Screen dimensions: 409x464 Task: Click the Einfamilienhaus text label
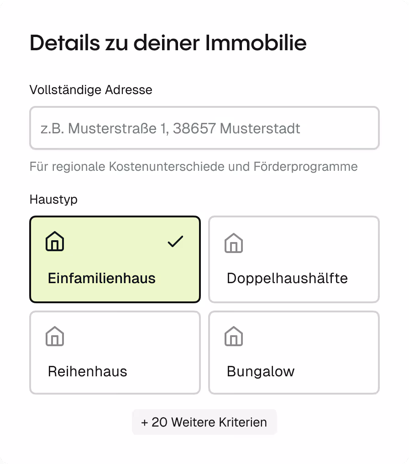click(101, 278)
